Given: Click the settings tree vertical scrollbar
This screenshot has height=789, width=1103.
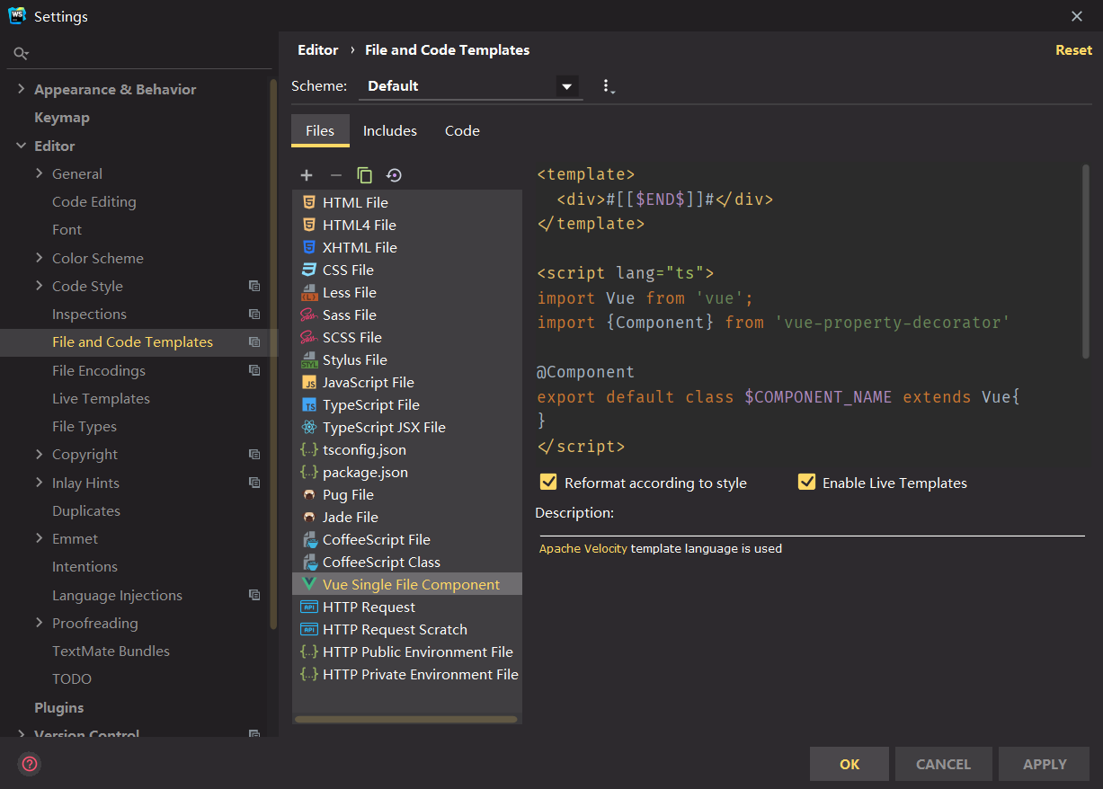Looking at the screenshot, I should [273, 354].
